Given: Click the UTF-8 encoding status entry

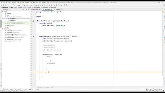Looking at the screenshot, I should pos(154,91).
